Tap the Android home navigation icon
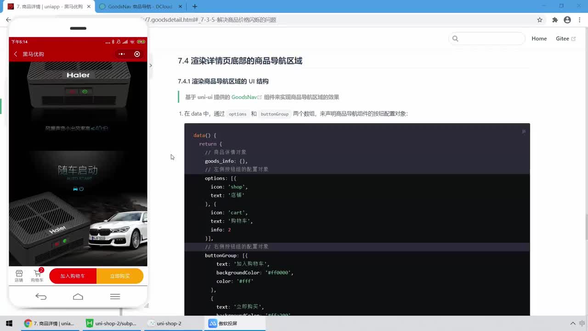 78,297
